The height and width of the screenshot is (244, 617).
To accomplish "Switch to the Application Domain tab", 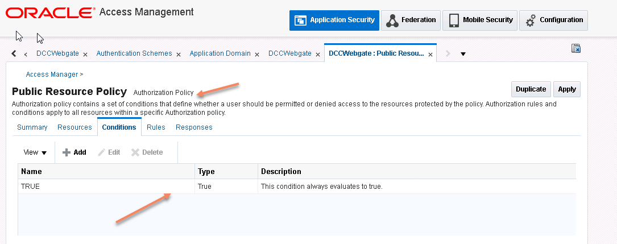I will 220,53.
